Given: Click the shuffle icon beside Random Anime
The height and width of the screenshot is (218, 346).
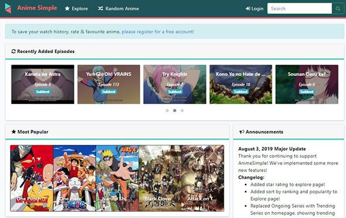Looking at the screenshot, I should pos(100,9).
